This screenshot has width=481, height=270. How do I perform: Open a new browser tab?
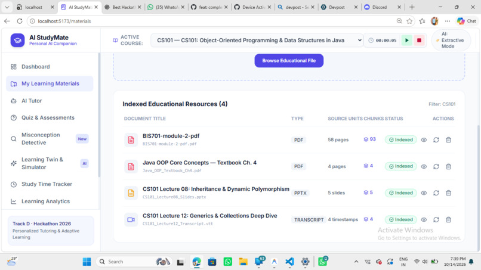pyautogui.click(x=412, y=7)
